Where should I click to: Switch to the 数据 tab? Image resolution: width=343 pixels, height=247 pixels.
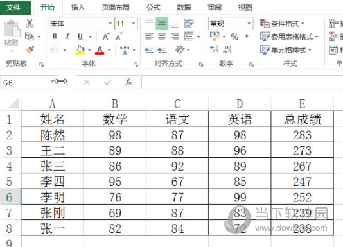pyautogui.click(x=184, y=8)
